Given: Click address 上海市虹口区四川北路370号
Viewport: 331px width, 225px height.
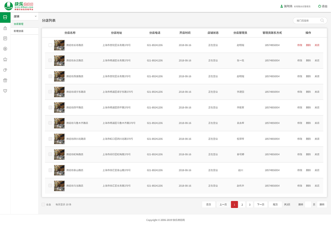Looking at the screenshot, I should tap(118, 139).
